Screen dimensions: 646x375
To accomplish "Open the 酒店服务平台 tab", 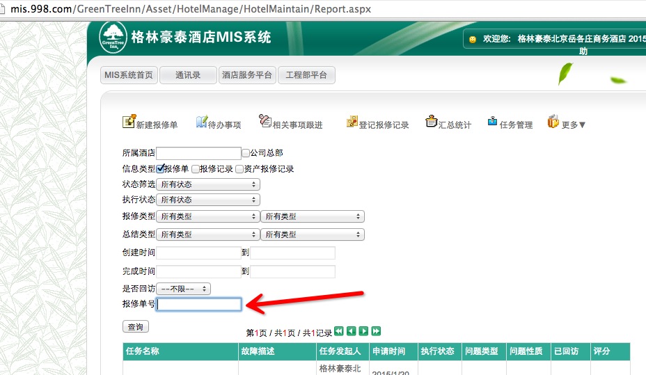I will point(247,75).
